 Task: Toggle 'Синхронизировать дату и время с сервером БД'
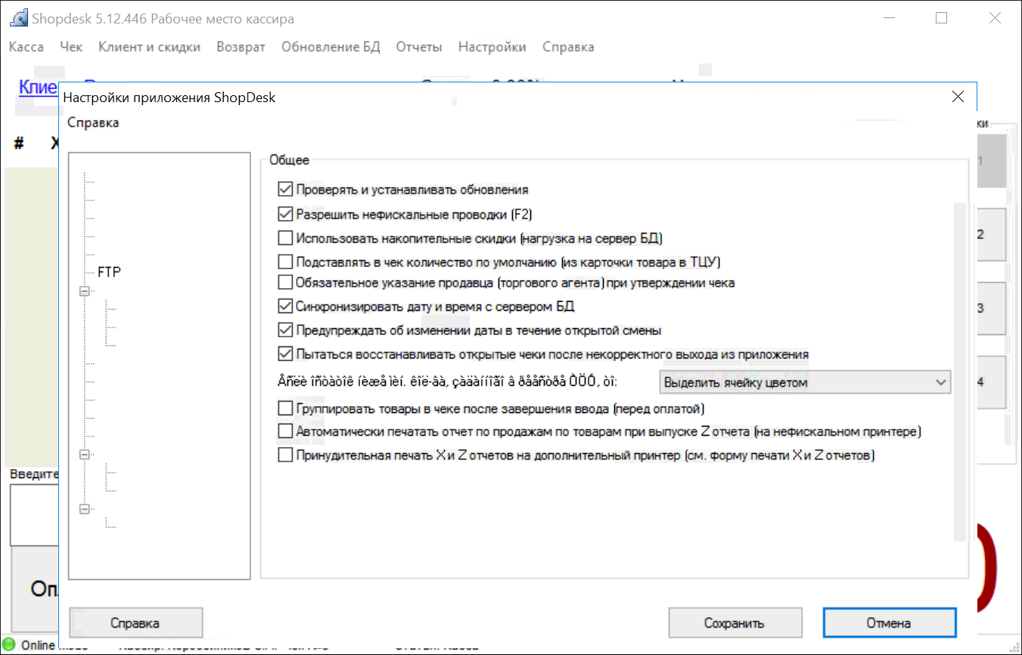285,306
